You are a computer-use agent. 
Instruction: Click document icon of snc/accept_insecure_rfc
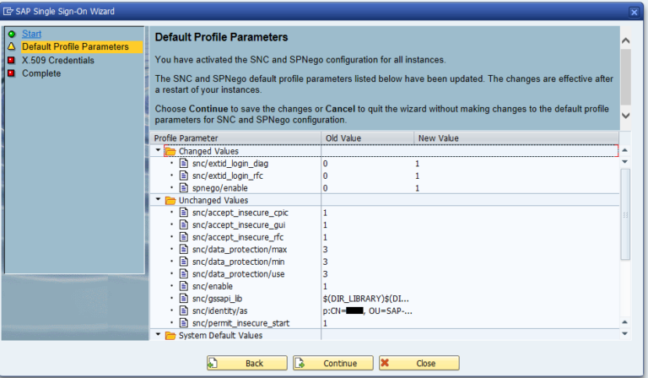[184, 237]
